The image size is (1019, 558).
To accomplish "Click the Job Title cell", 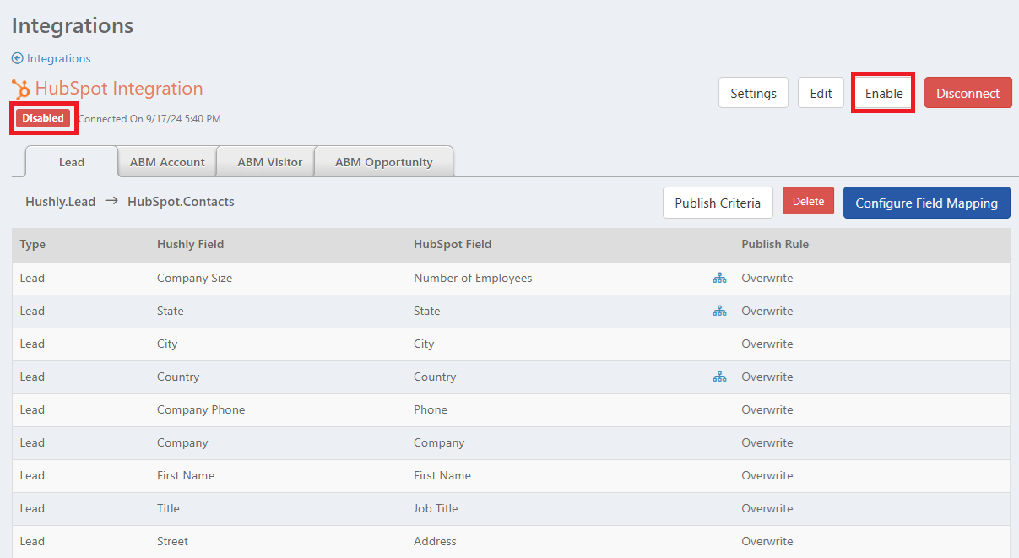I will pyautogui.click(x=436, y=508).
